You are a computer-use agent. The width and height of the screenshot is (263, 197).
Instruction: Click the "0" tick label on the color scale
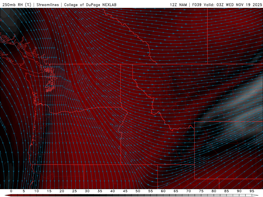coord(11,191)
